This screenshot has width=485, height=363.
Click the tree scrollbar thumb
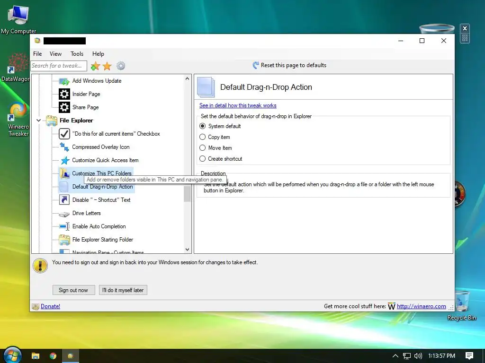click(187, 194)
